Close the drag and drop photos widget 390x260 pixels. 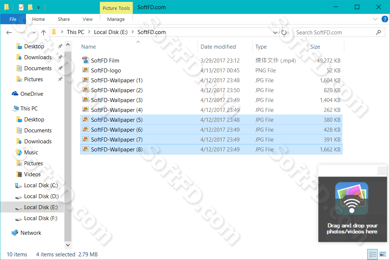pyautogui.click(x=382, y=171)
